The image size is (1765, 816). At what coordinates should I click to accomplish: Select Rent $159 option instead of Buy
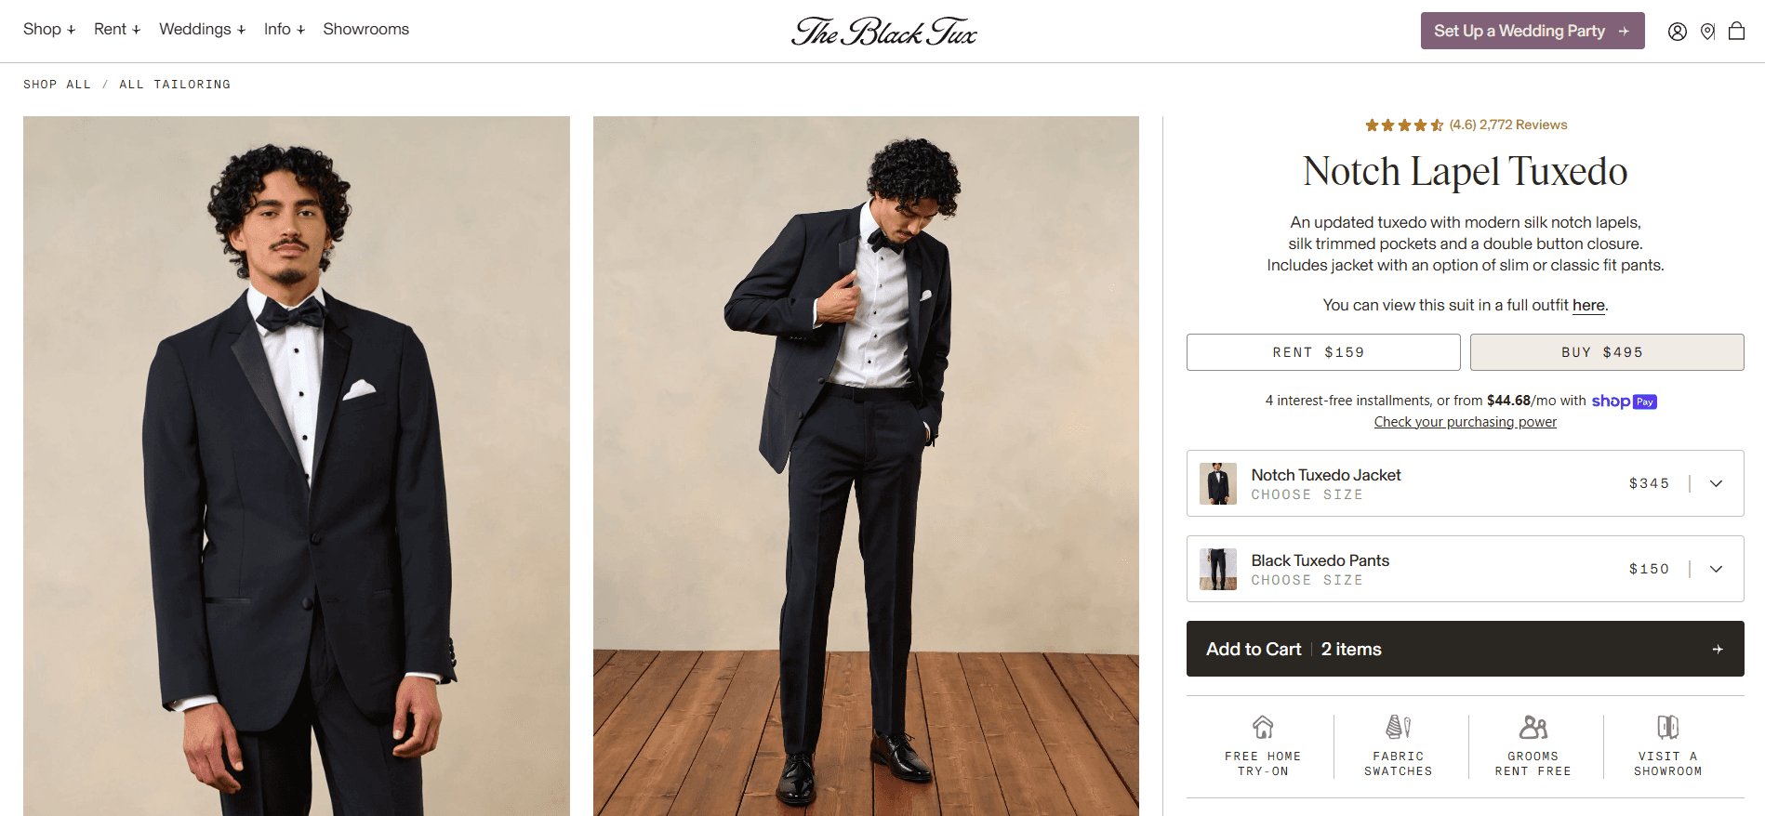(x=1323, y=351)
